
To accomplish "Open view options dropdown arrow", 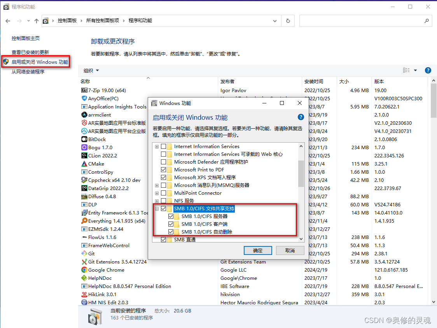I will [415, 70].
